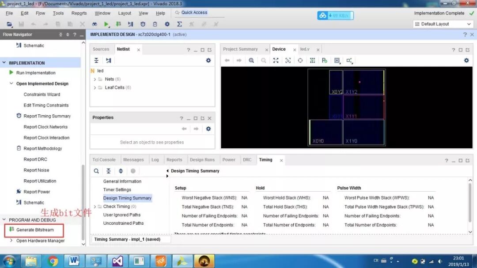The image size is (477, 268).
Task: Collapse the IMPLEMENTATION section
Action: coord(4,63)
